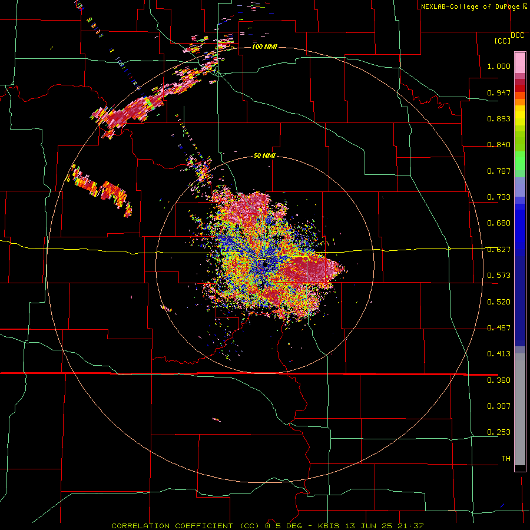Screen dimensions: 530x530
Task: Click the 0.520 color scale value
Action: click(x=499, y=302)
